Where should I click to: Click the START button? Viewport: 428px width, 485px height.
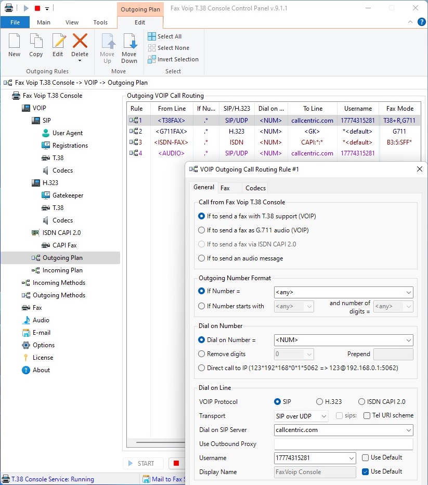pos(143,463)
